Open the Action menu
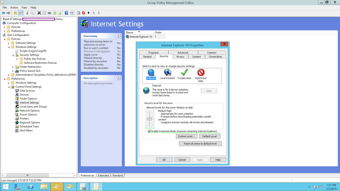The height and width of the screenshot is (191, 340). [14, 8]
